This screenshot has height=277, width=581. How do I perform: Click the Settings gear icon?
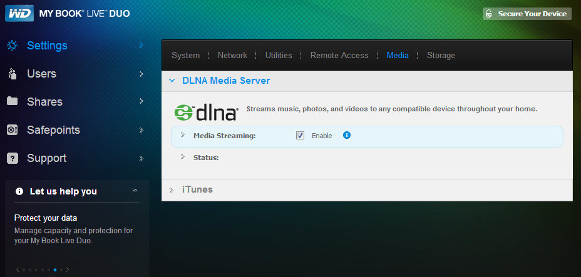13,46
